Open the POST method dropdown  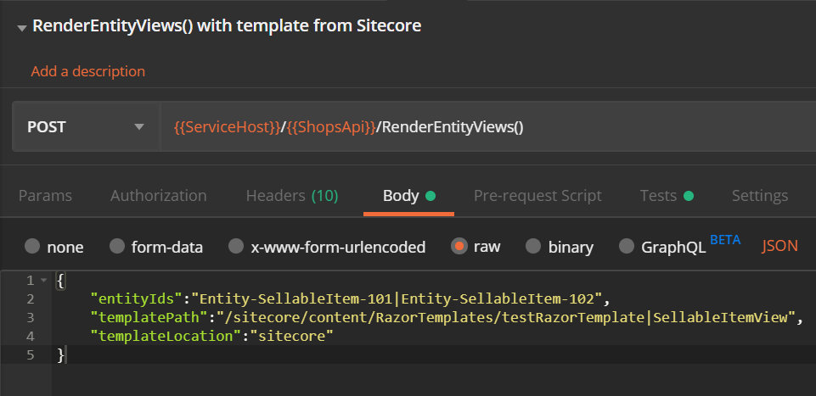click(87, 127)
